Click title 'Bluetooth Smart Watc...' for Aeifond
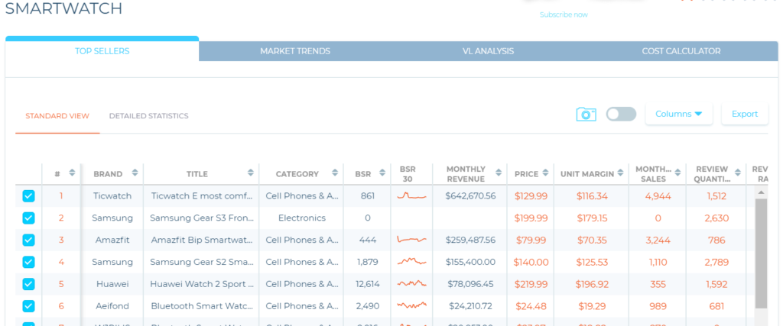 tap(202, 306)
